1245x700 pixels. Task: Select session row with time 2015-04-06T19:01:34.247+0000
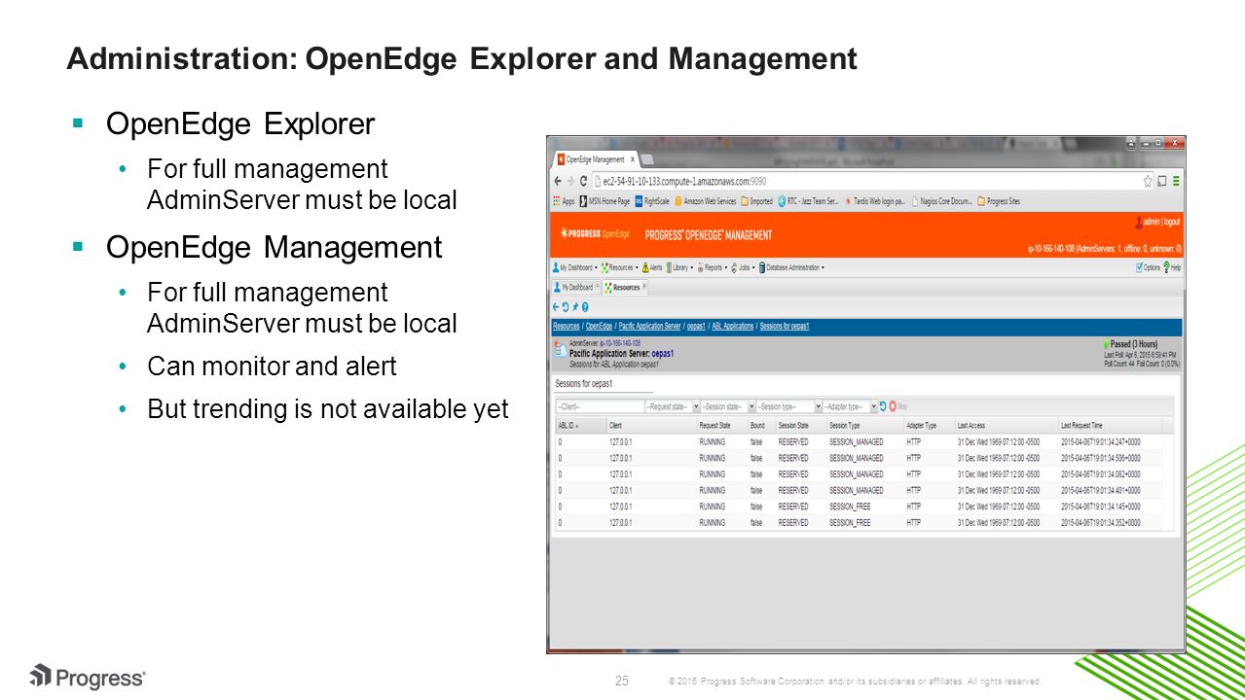pyautogui.click(x=858, y=441)
